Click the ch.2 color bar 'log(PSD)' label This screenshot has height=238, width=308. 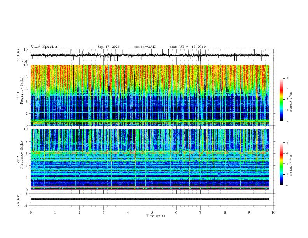coord(291,165)
